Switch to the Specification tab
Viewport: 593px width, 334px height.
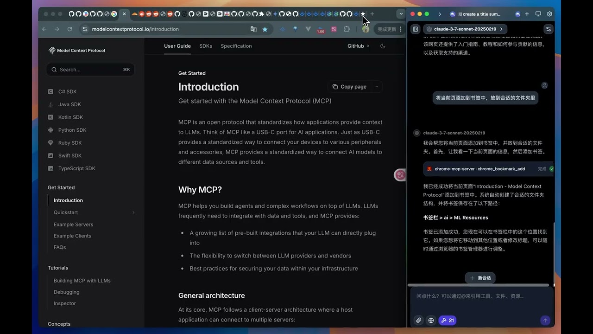pyautogui.click(x=236, y=46)
